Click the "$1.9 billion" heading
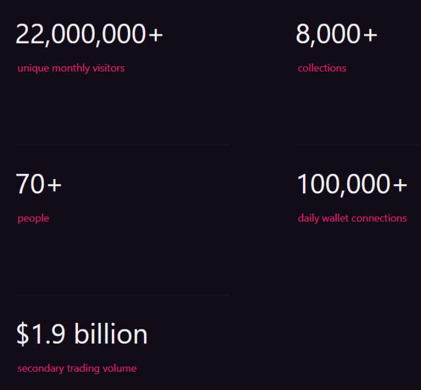This screenshot has width=421, height=390. [82, 334]
